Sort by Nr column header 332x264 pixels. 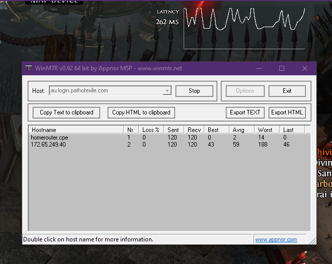pos(131,129)
